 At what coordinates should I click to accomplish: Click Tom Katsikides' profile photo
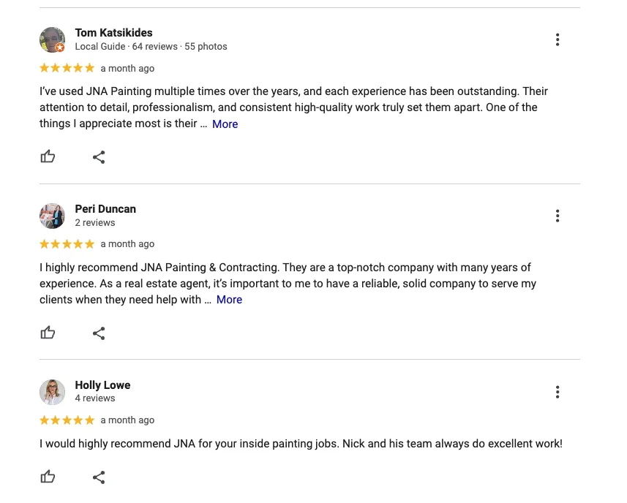tap(53, 39)
